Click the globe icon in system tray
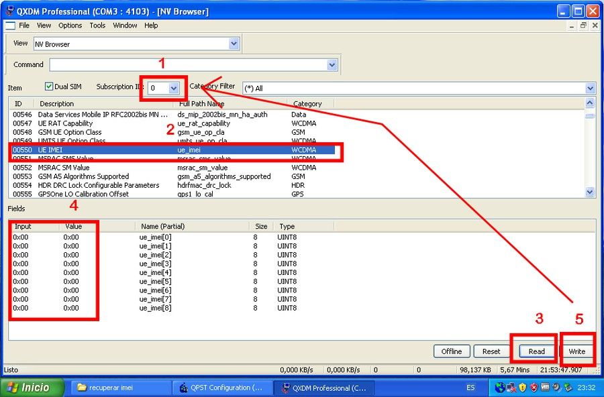 pyautogui.click(x=500, y=387)
